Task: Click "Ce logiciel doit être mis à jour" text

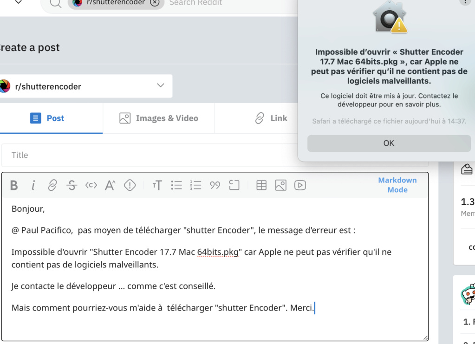Action: click(389, 100)
